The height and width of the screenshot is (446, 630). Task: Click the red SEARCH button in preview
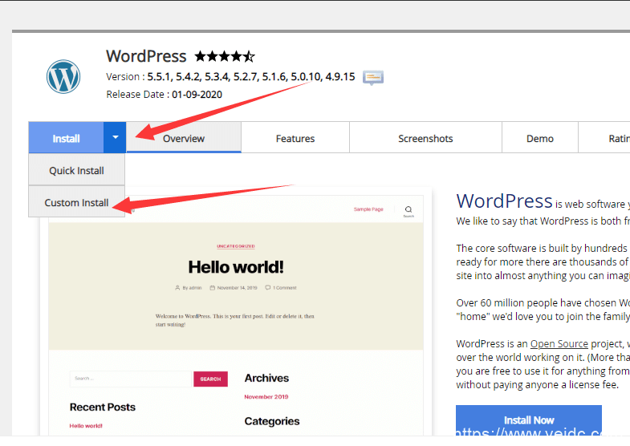point(210,379)
